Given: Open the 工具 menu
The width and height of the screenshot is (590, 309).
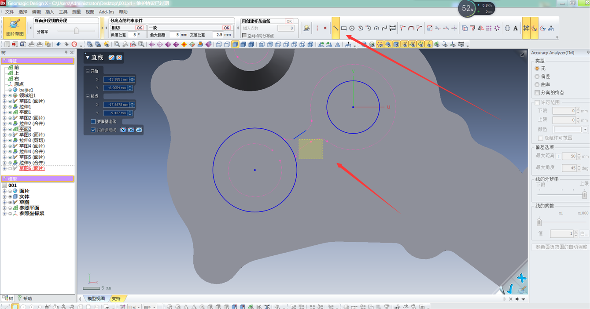Looking at the screenshot, I should coord(63,12).
